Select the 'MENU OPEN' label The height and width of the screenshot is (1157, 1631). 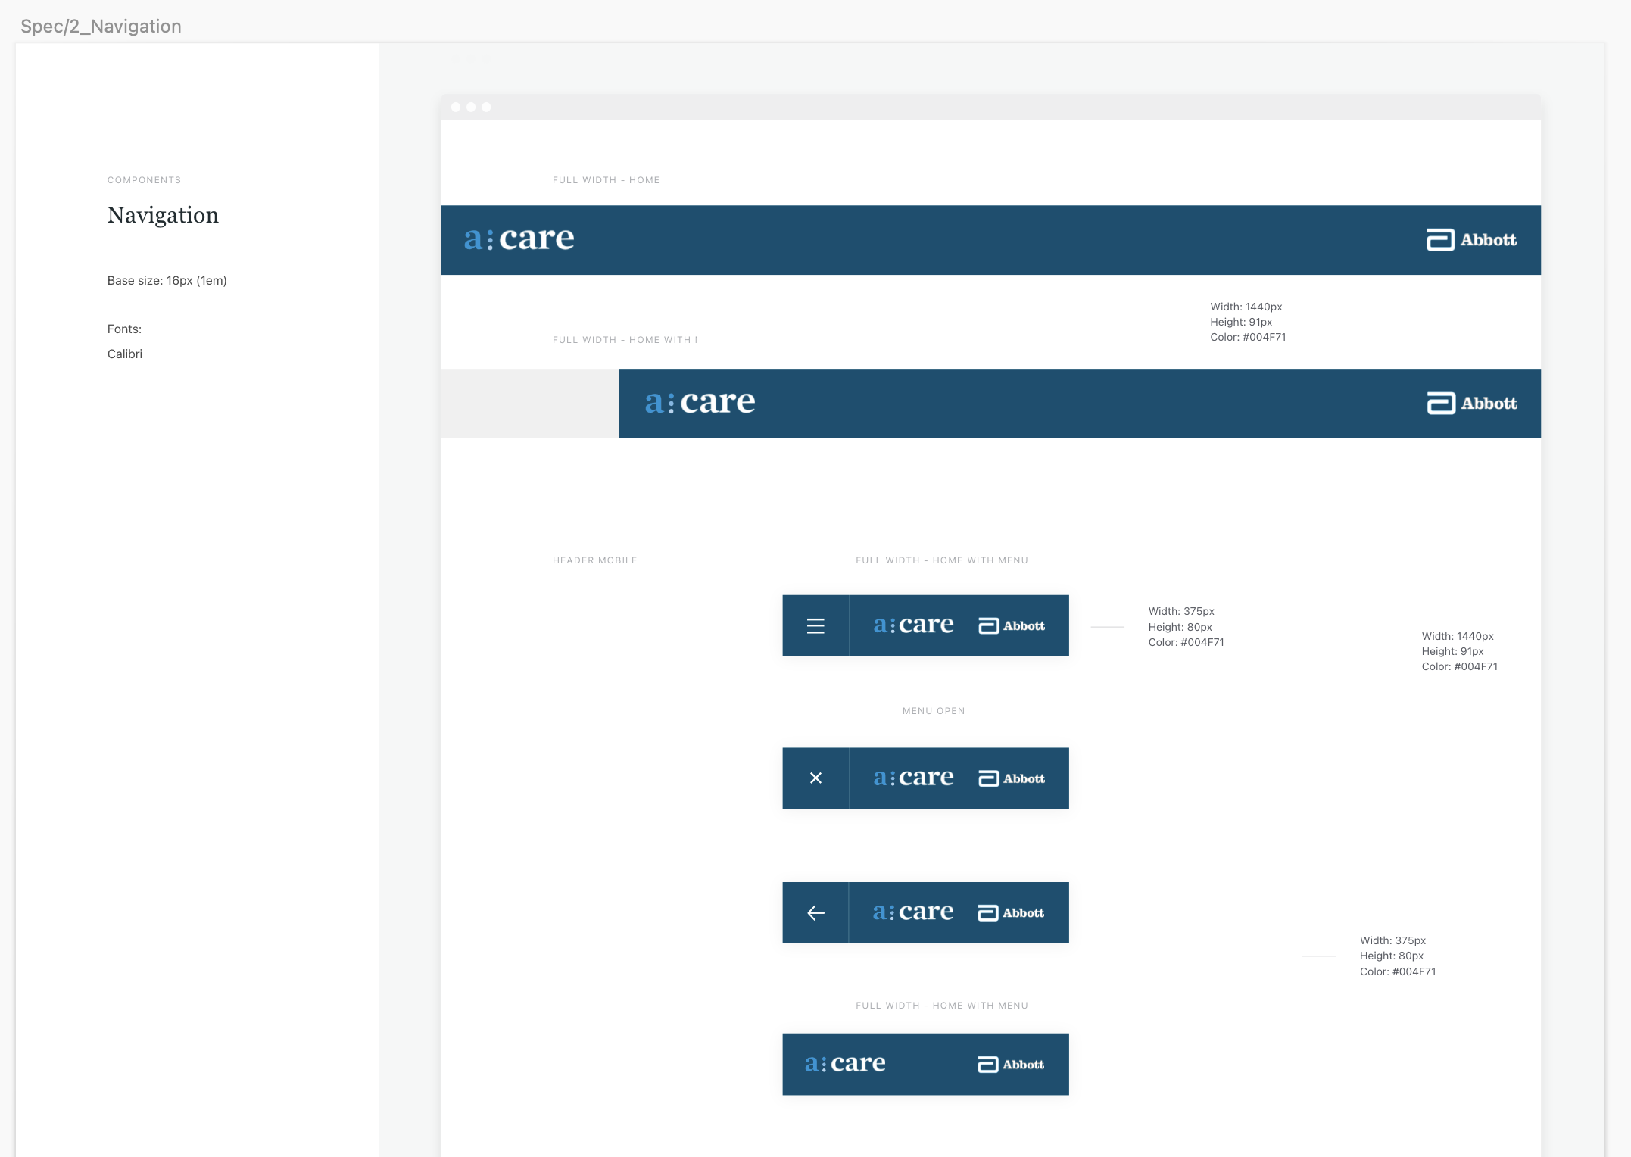pyautogui.click(x=934, y=711)
